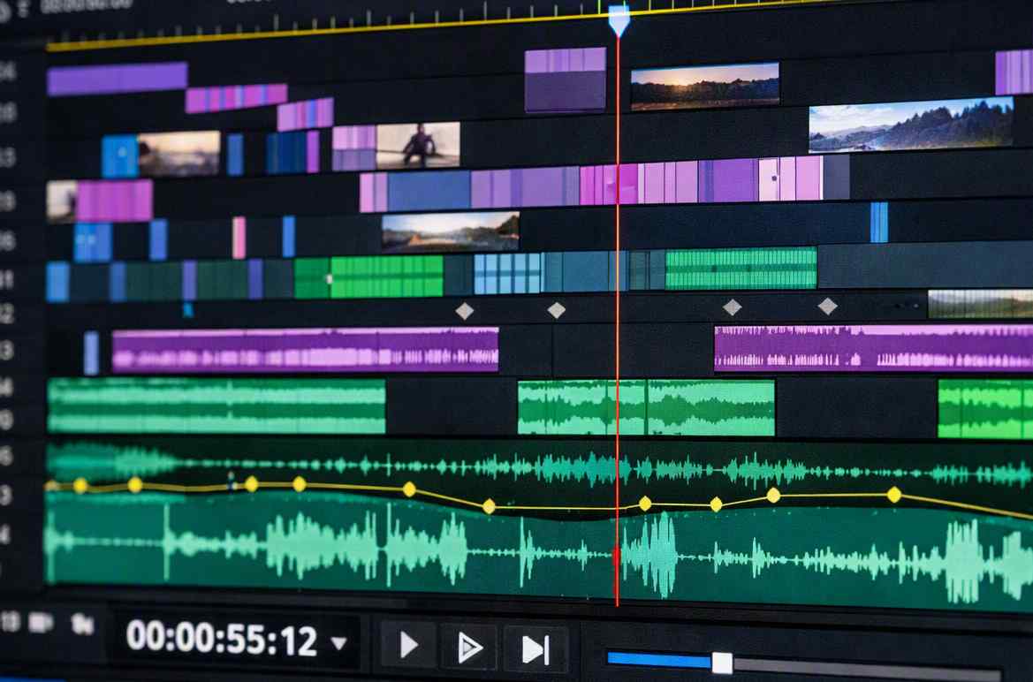Click the gray diamond marker just left of playhead
Screen dimensions: 1033x682
557,310
